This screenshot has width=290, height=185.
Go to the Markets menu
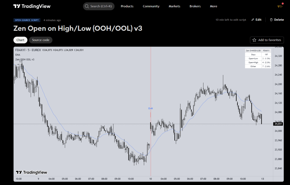(x=174, y=6)
